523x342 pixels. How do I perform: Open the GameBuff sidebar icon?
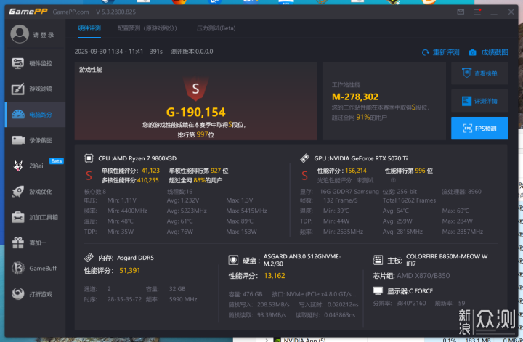[18, 269]
